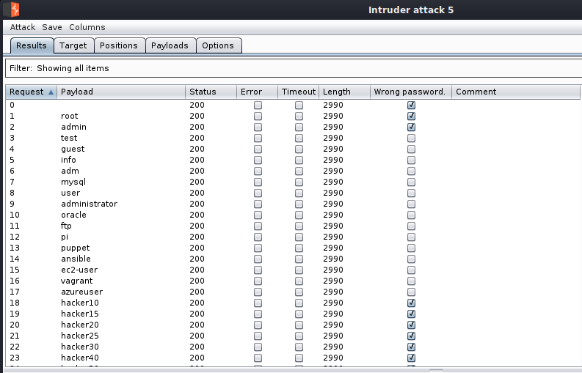
Task: Open the Attack menu
Action: point(23,27)
